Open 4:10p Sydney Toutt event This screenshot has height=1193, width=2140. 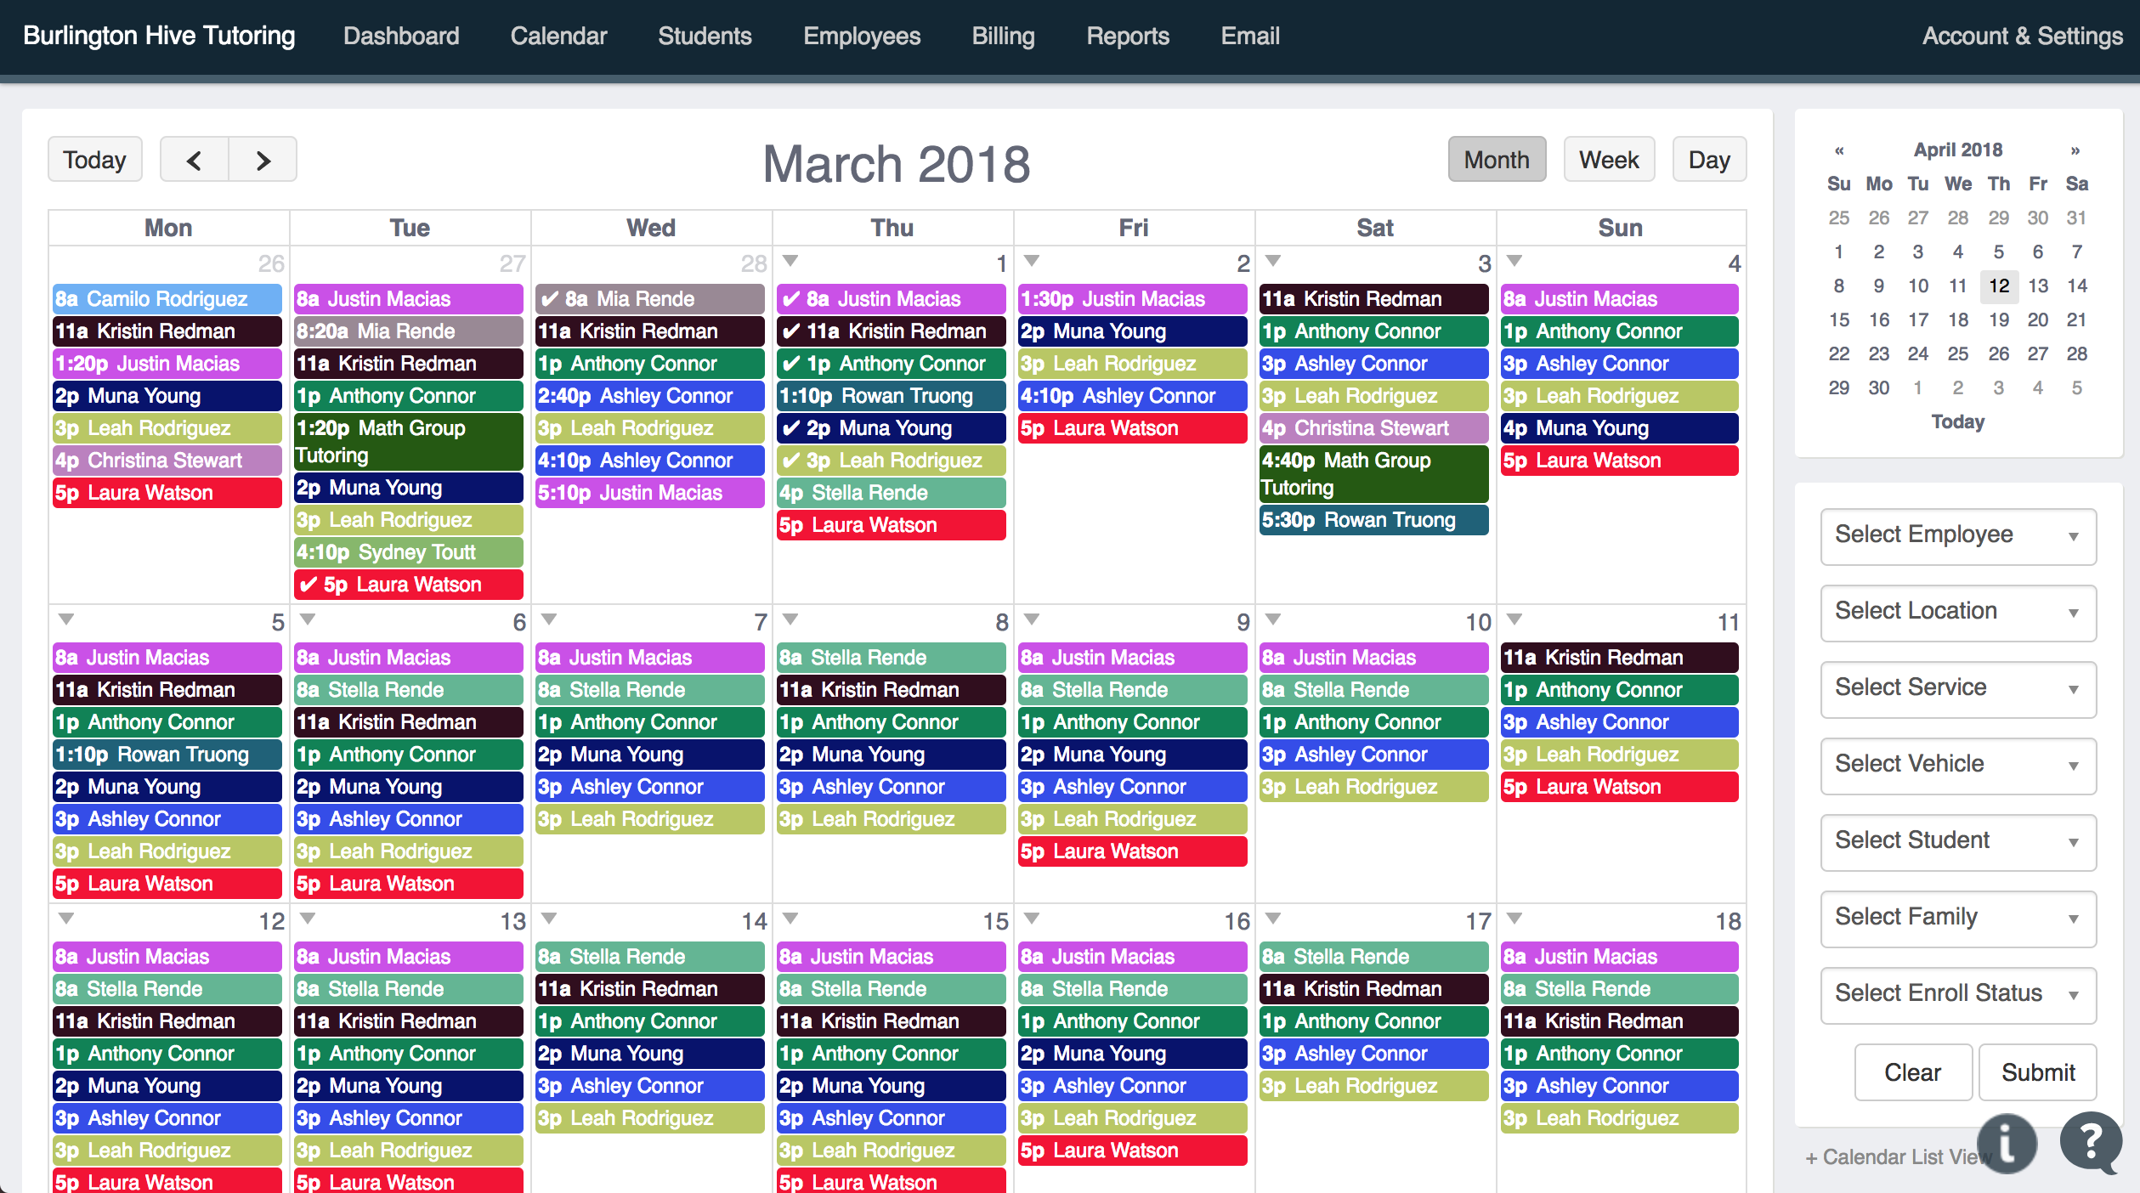(x=409, y=552)
